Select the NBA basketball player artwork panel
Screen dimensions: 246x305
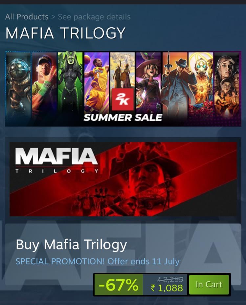(x=97, y=83)
